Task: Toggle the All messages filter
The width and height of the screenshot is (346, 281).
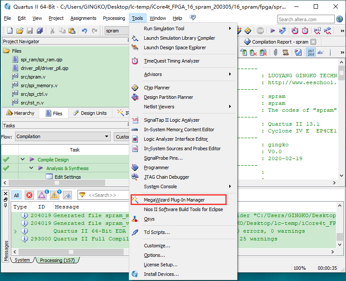Action: (x=16, y=195)
